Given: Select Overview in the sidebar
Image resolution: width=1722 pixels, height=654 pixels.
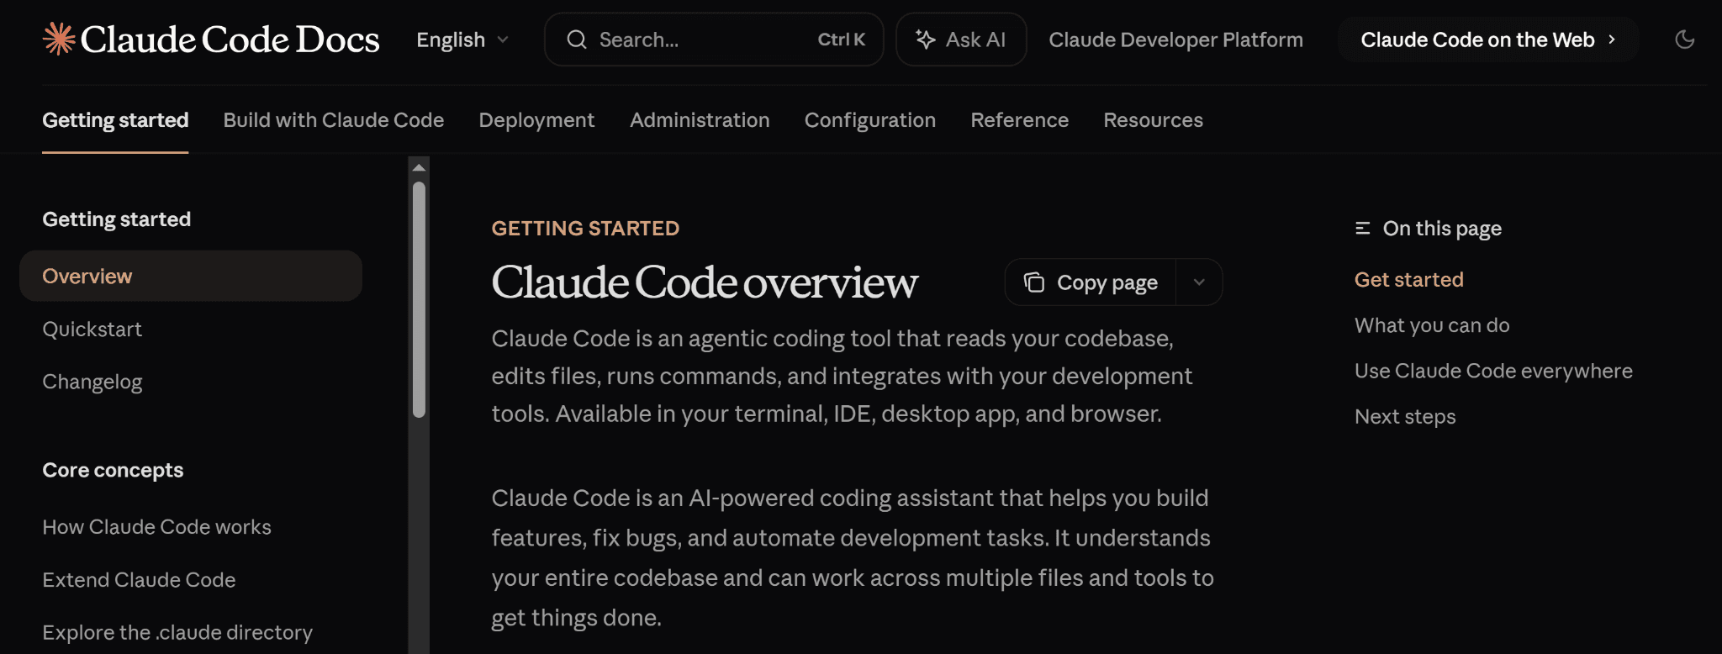Looking at the screenshot, I should click(191, 276).
